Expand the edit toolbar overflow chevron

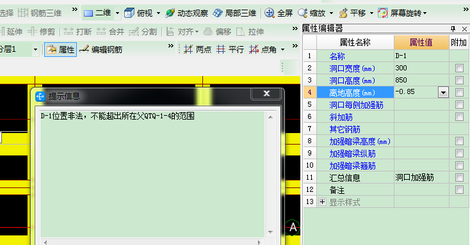point(295,28)
